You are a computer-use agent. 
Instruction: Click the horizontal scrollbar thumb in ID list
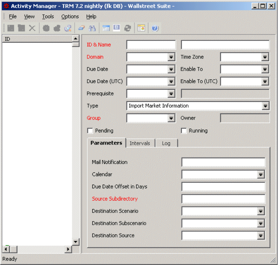point(13,249)
